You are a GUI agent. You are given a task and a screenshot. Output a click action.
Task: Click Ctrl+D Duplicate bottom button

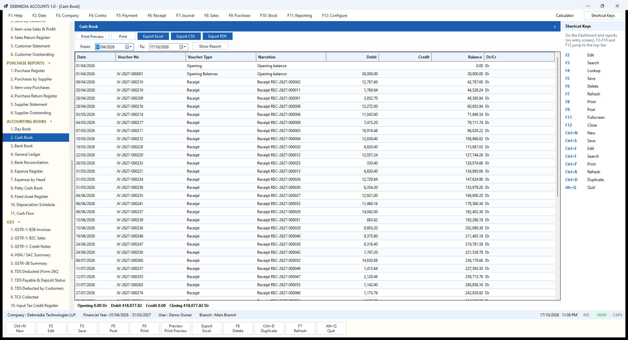point(269,328)
